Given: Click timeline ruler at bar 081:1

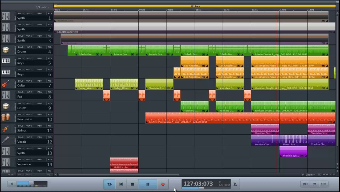Looking at the screenshot, I should (198, 10).
